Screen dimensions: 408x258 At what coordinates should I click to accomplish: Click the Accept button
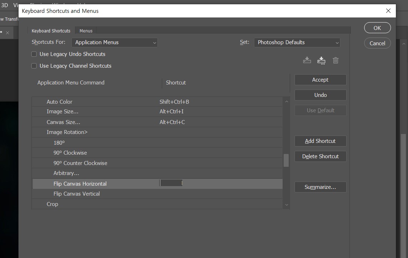(320, 80)
